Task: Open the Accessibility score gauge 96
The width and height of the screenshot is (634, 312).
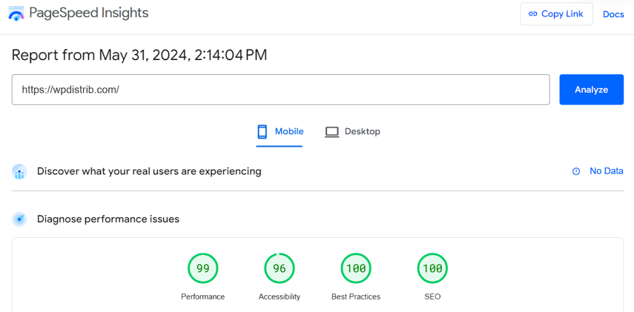Action: click(279, 269)
